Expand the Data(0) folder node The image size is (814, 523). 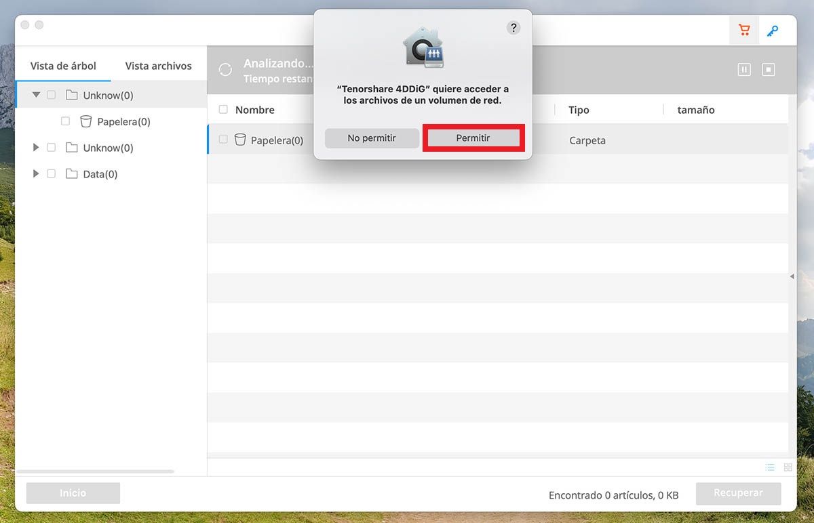click(x=36, y=174)
